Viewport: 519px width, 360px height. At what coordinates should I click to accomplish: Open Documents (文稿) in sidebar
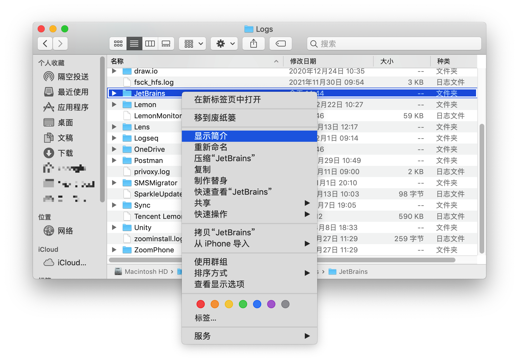pos(58,138)
